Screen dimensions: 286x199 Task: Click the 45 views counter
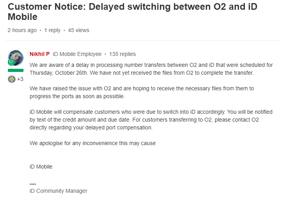point(79,30)
